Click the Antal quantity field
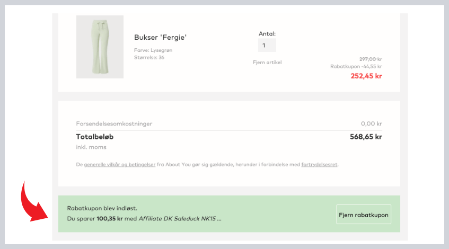The width and height of the screenshot is (449, 249). pyautogui.click(x=267, y=46)
